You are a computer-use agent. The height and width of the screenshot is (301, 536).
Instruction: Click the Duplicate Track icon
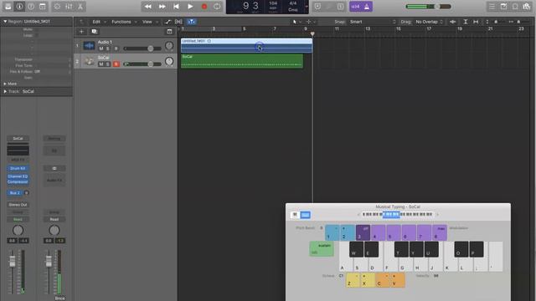(95, 32)
